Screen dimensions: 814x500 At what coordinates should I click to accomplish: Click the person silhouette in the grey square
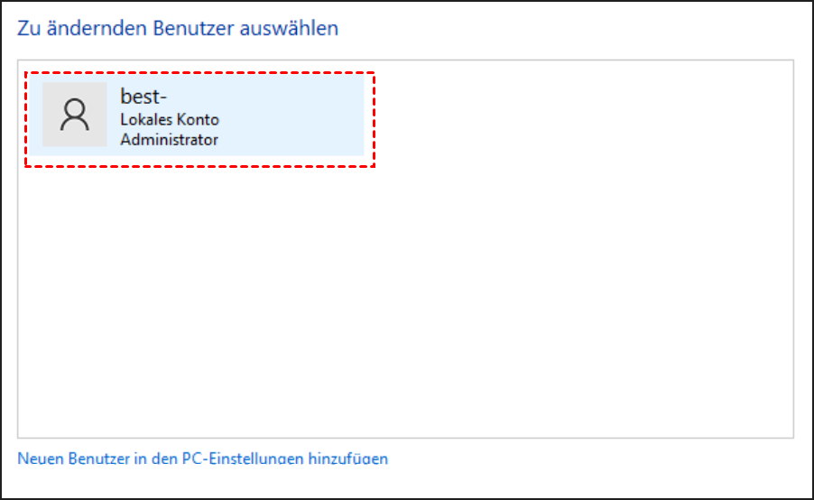pos(75,114)
